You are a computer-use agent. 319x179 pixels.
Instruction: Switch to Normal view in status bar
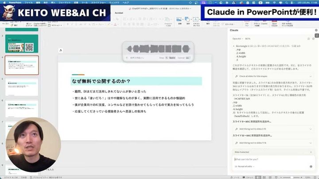click(258, 177)
